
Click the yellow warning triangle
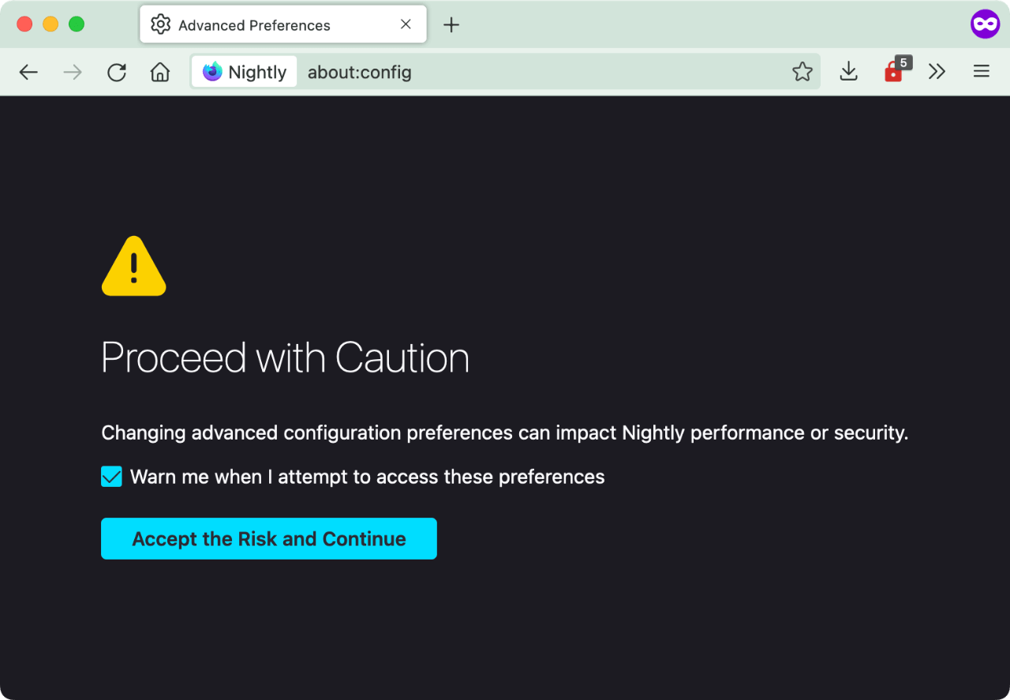(133, 267)
